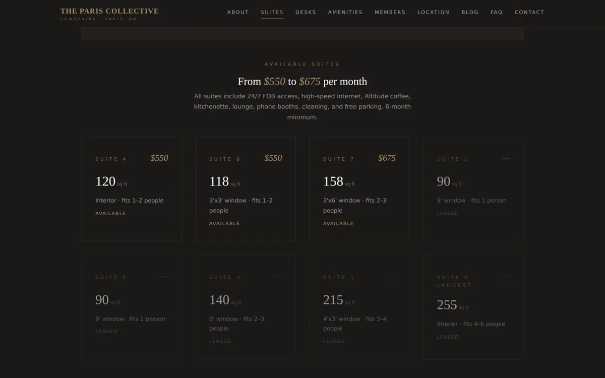605x378 pixels.
Task: Open the Desks nav link
Action: point(306,12)
